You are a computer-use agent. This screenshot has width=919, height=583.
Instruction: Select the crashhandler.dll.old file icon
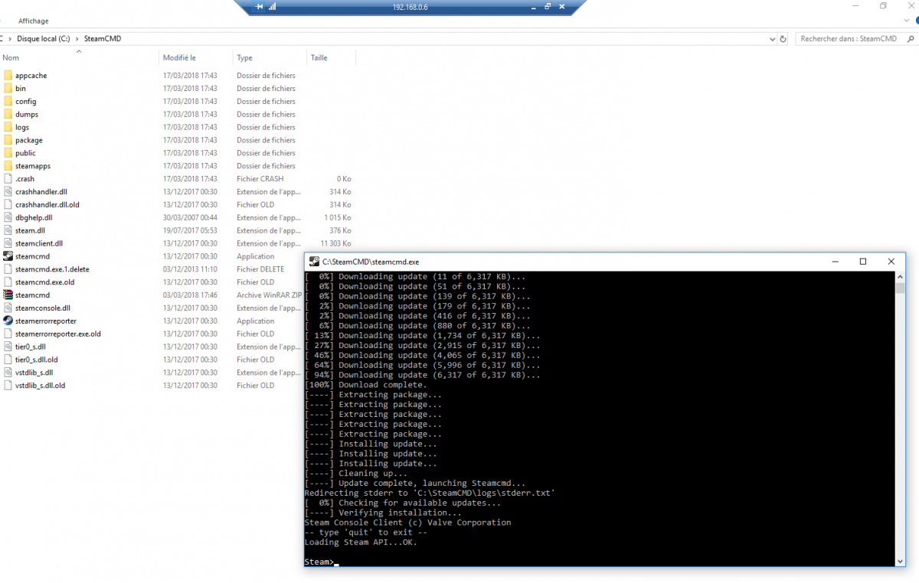(x=8, y=205)
